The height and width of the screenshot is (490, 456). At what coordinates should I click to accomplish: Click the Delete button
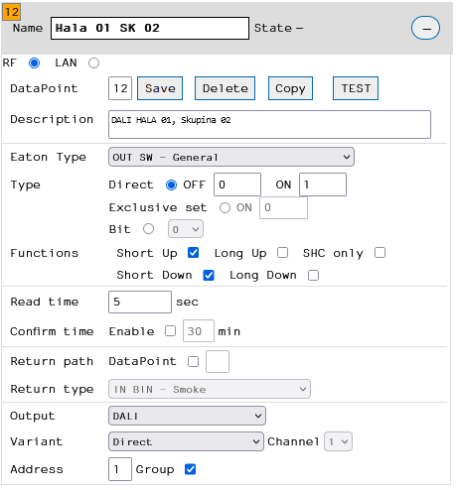[225, 88]
